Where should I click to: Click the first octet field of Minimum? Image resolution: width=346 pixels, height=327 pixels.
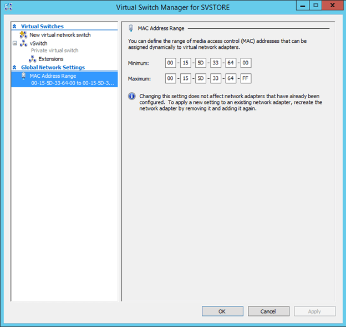tap(170, 63)
